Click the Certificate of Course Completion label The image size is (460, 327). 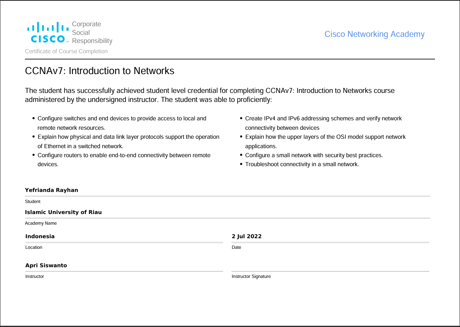pyautogui.click(x=66, y=52)
